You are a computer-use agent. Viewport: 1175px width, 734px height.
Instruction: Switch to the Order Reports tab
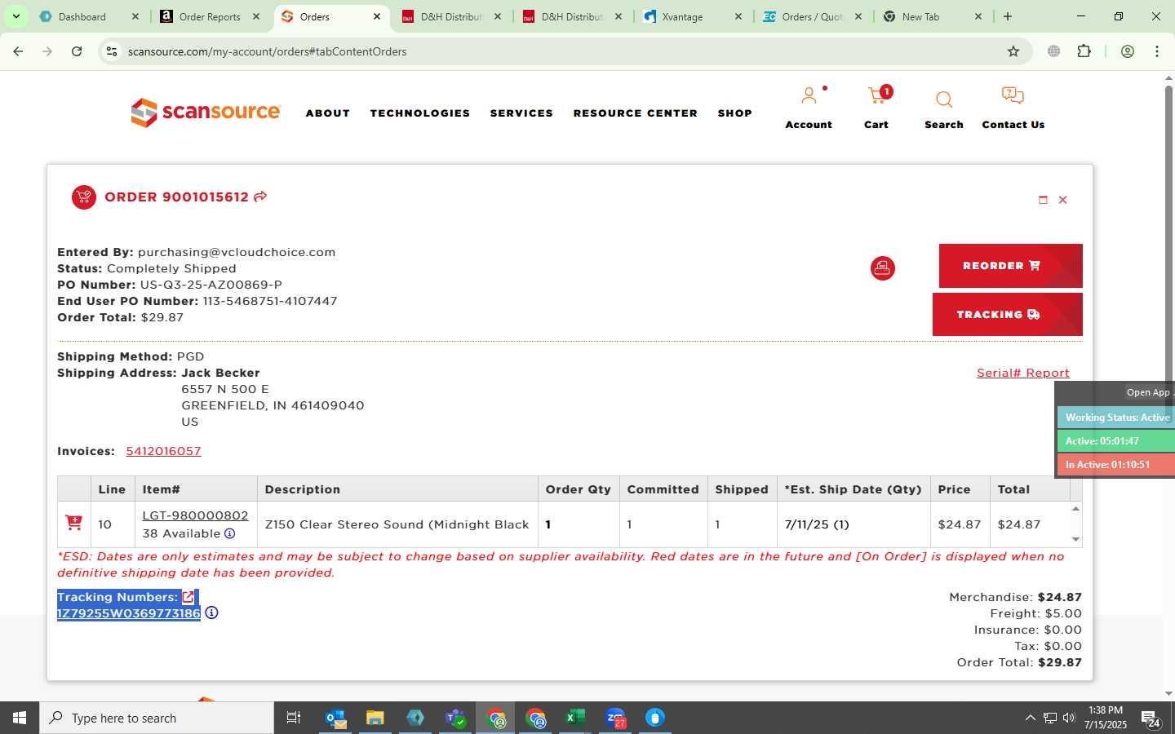[x=210, y=16]
